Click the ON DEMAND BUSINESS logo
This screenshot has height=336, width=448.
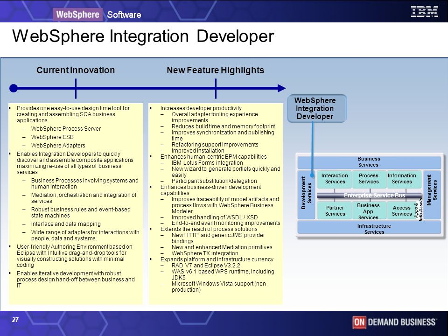point(394,322)
